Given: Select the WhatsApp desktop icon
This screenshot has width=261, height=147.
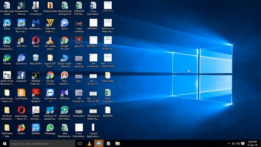Looking at the screenshot, I should 50,129.
